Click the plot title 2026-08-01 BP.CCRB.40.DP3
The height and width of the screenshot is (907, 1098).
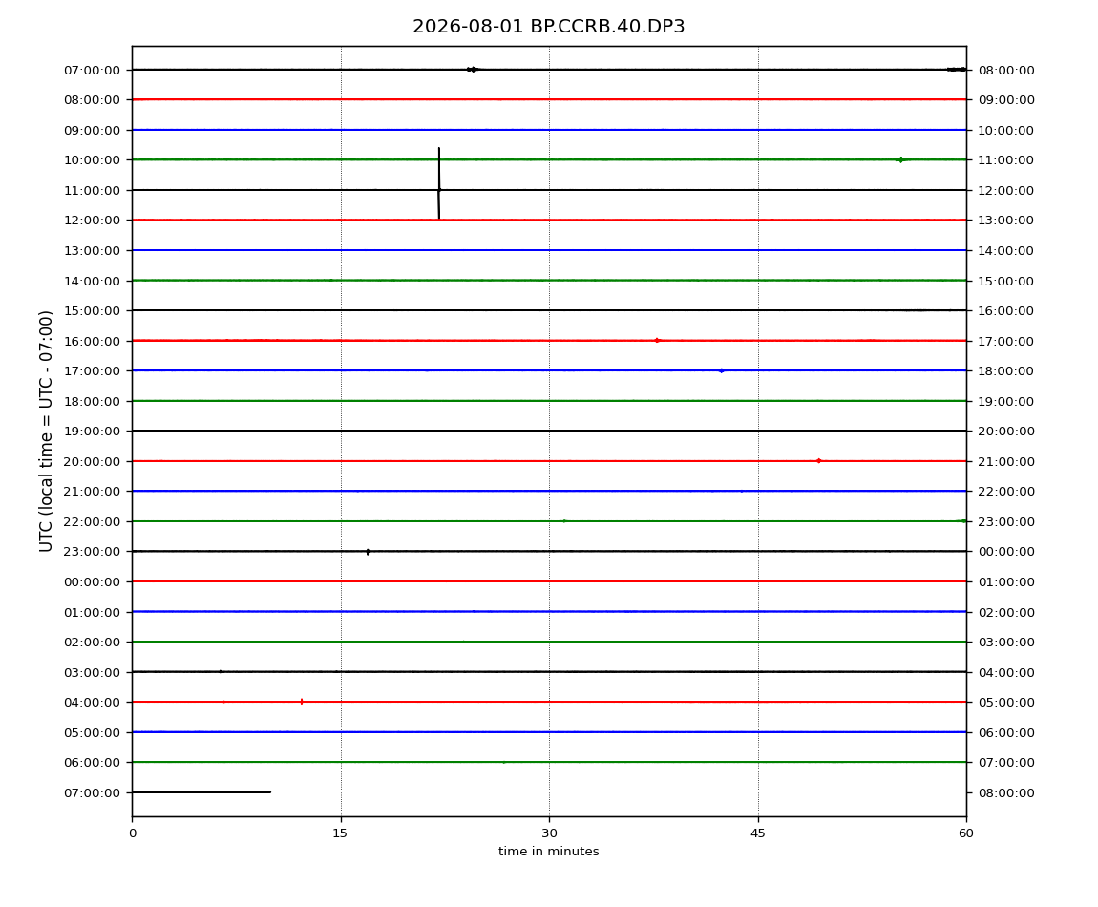pos(548,27)
